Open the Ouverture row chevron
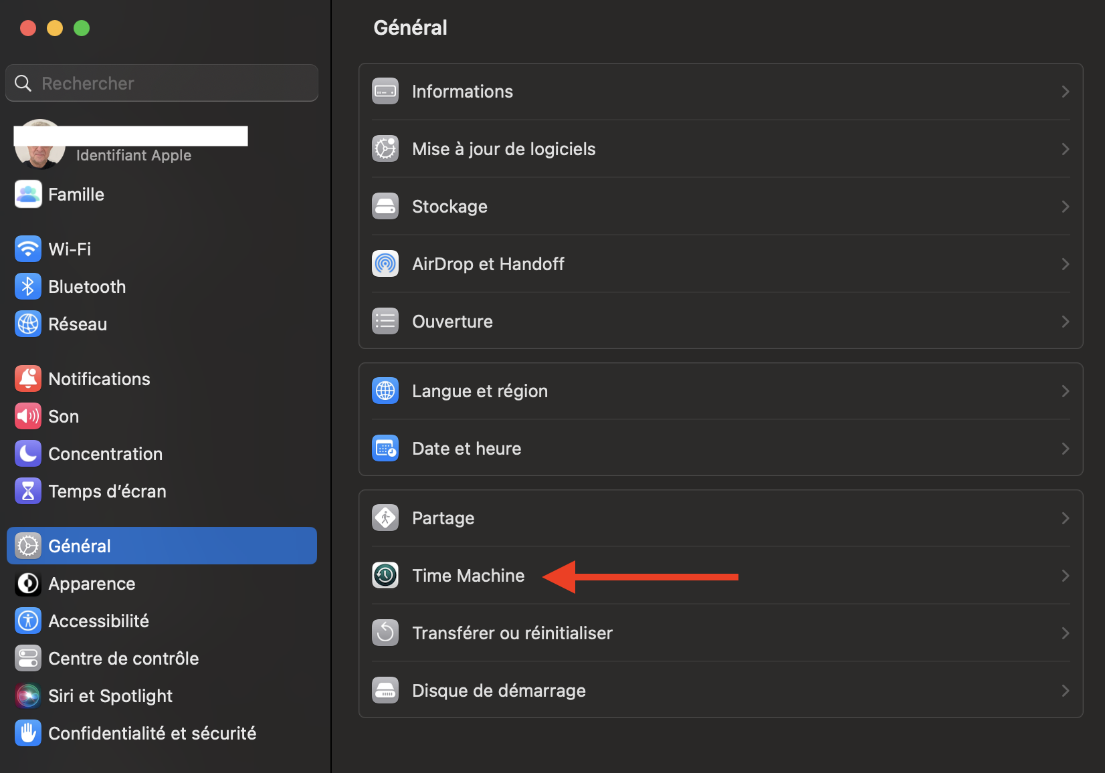This screenshot has height=773, width=1105. [1065, 322]
